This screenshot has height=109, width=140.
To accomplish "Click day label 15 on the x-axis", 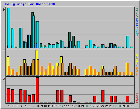I will [66, 106].
